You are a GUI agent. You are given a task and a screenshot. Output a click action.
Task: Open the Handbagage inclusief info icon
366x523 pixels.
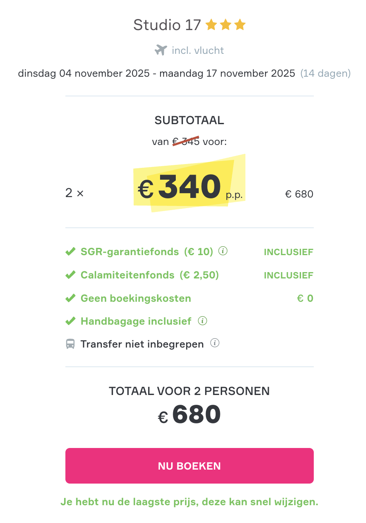pyautogui.click(x=203, y=320)
